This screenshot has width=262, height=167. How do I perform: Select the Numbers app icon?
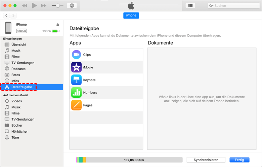point(76,93)
